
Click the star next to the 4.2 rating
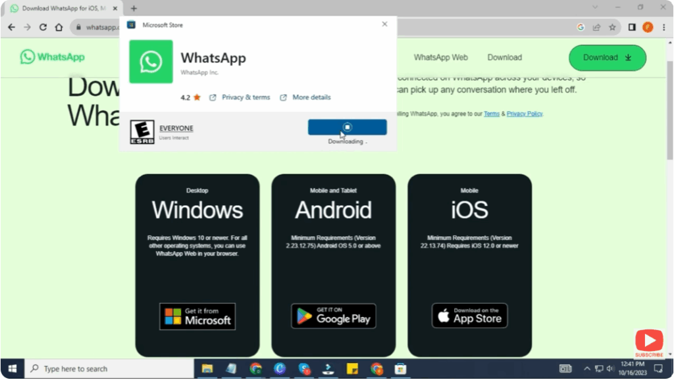[x=197, y=97]
